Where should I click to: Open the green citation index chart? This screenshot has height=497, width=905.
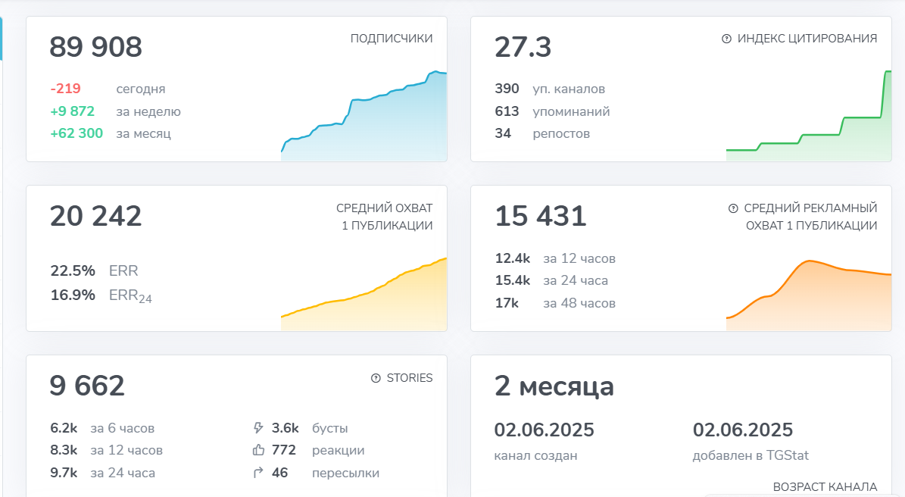coord(809,115)
